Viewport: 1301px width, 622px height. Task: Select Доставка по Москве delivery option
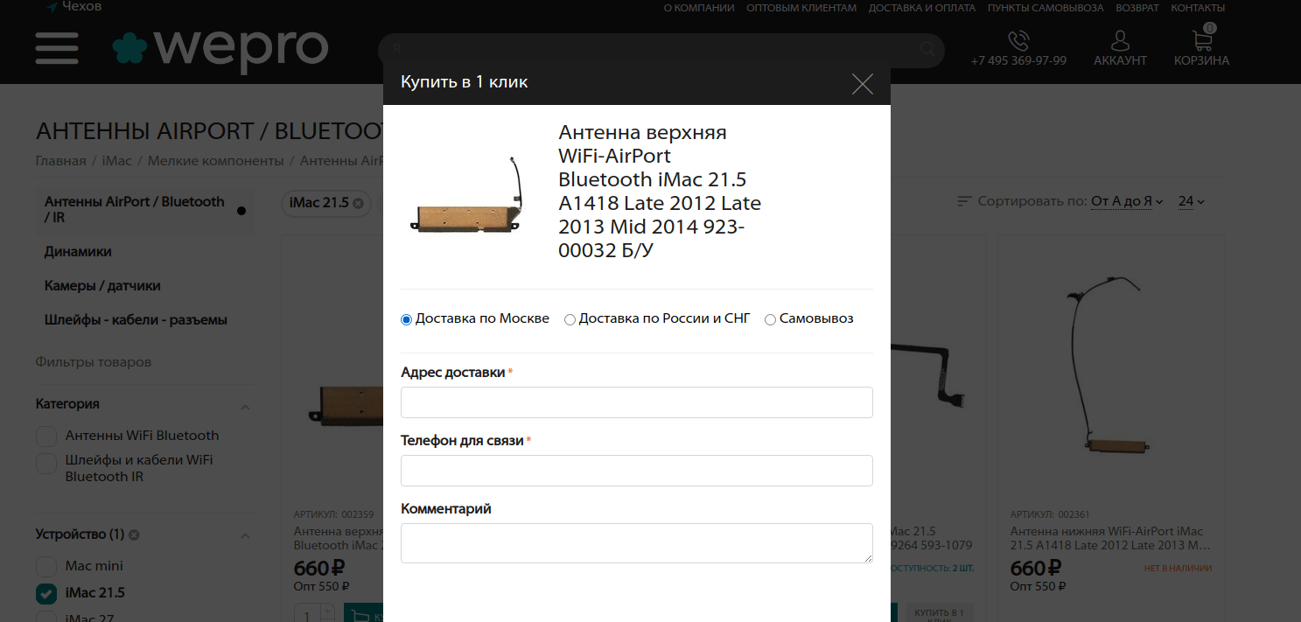pyautogui.click(x=406, y=319)
